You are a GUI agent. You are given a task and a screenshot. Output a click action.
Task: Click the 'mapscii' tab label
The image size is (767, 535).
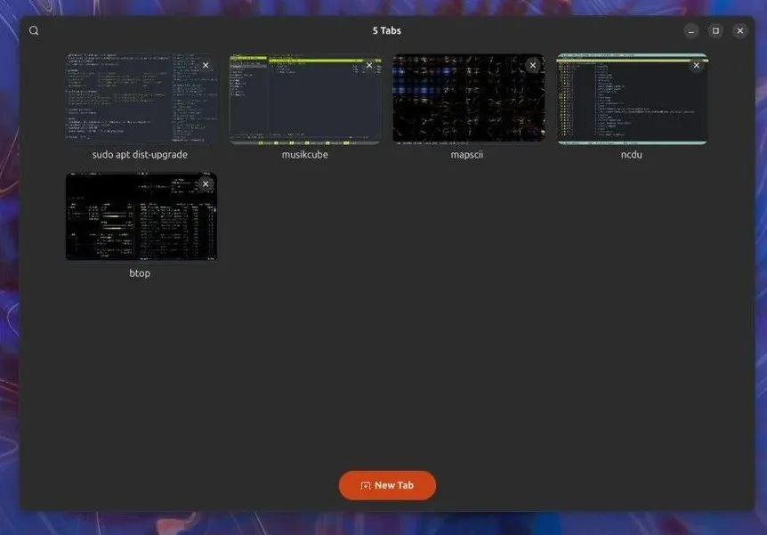466,155
